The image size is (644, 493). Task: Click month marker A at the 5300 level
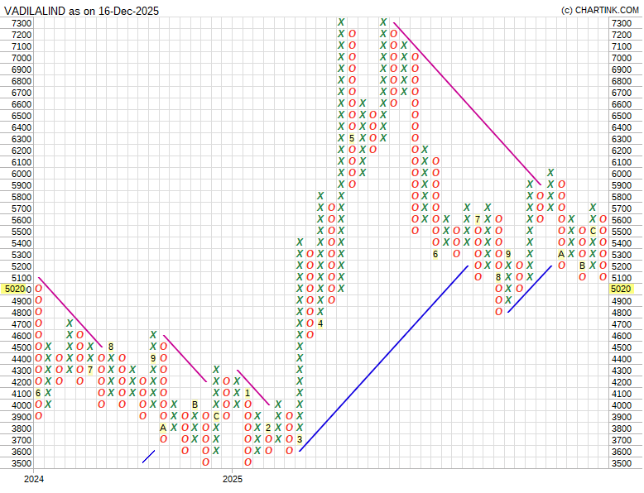pos(561,254)
